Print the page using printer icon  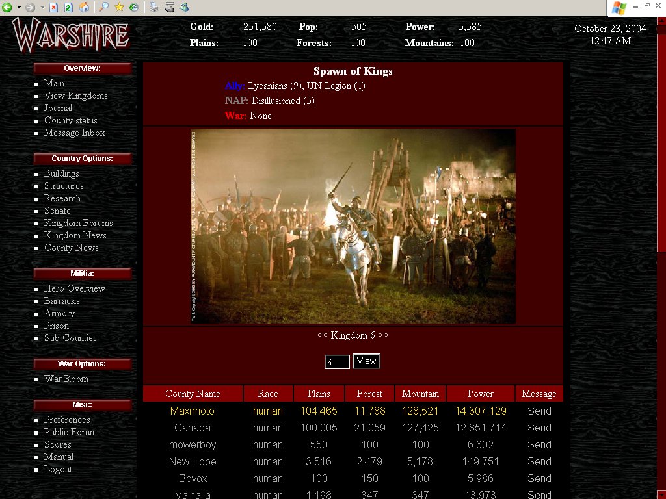153,8
